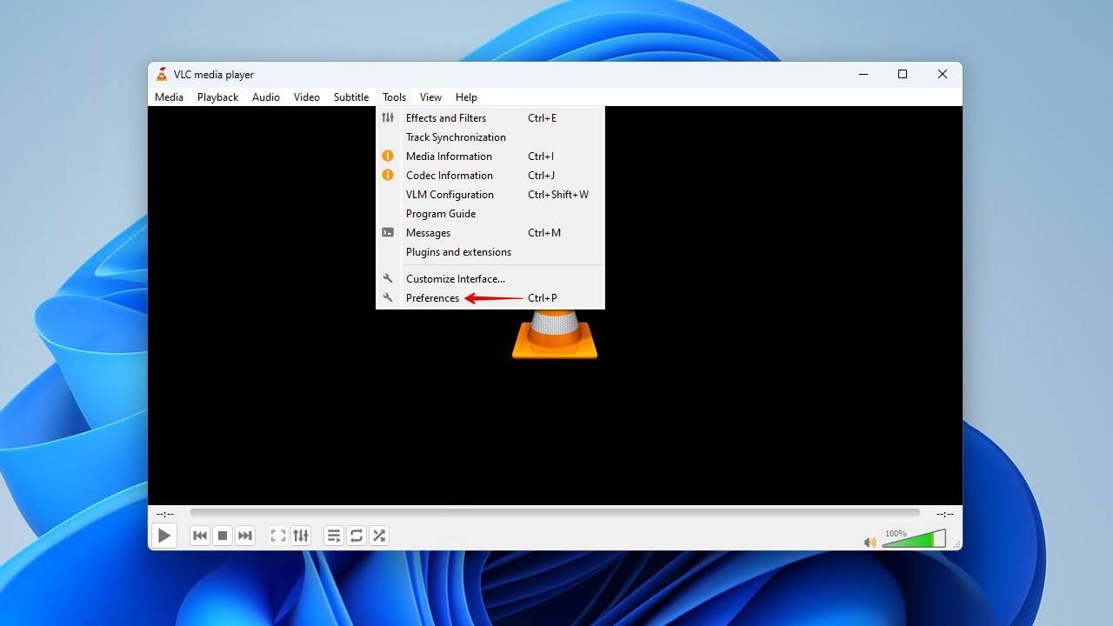Skip to next media track
Image resolution: width=1113 pixels, height=626 pixels.
245,536
